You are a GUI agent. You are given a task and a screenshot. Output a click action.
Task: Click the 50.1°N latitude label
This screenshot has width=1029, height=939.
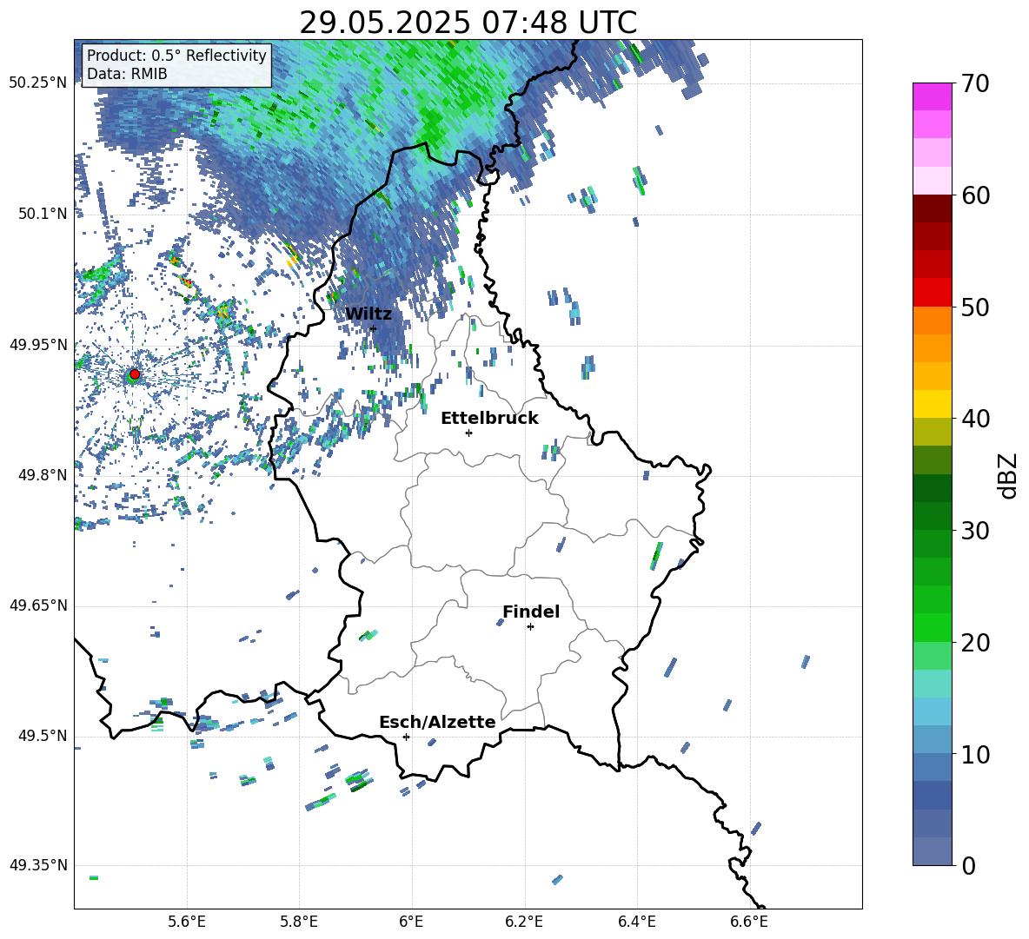(x=43, y=214)
